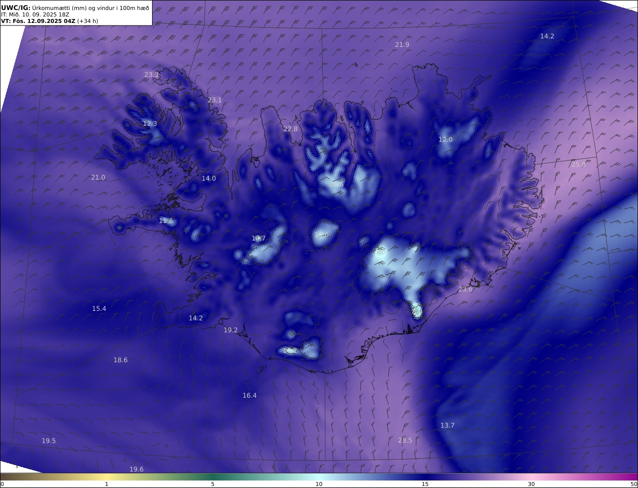The height and width of the screenshot is (488, 638).
Task: Click the 12.0 value label
Action: [x=446, y=140]
